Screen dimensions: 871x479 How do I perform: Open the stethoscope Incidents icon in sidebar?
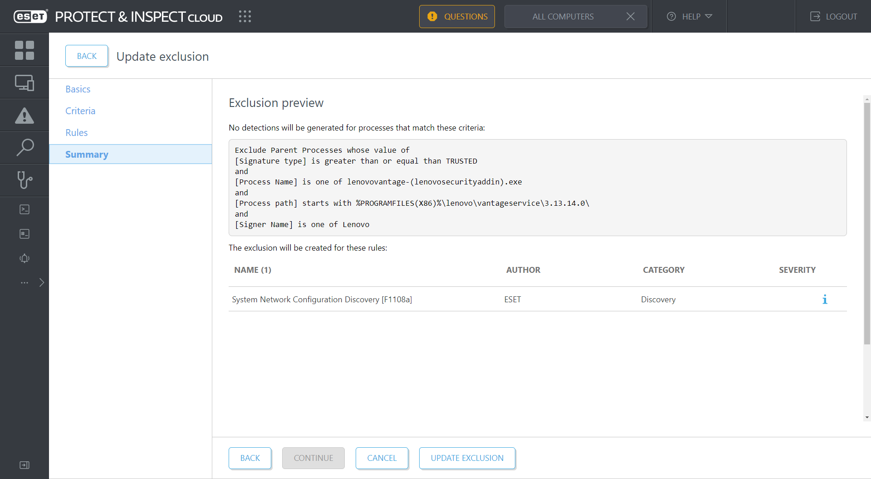pyautogui.click(x=24, y=180)
